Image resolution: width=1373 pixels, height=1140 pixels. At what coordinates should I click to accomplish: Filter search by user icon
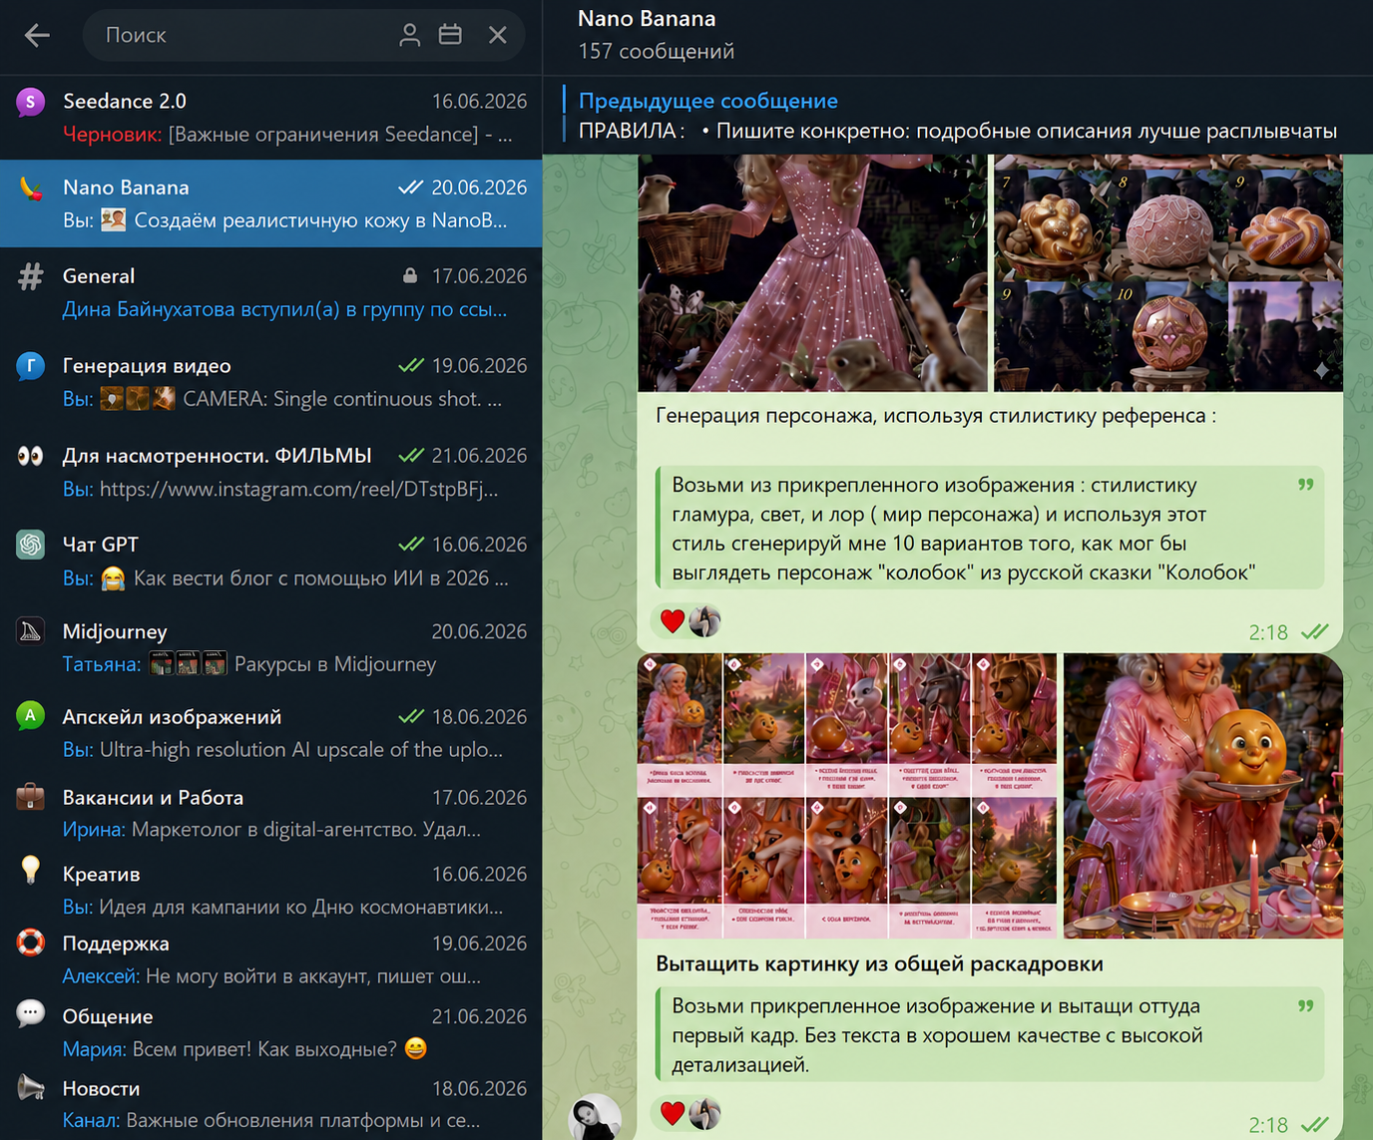409,35
